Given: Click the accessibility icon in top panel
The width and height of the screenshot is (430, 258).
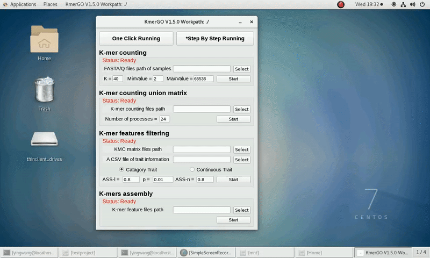Looking at the screenshot, I should [x=393, y=4].
